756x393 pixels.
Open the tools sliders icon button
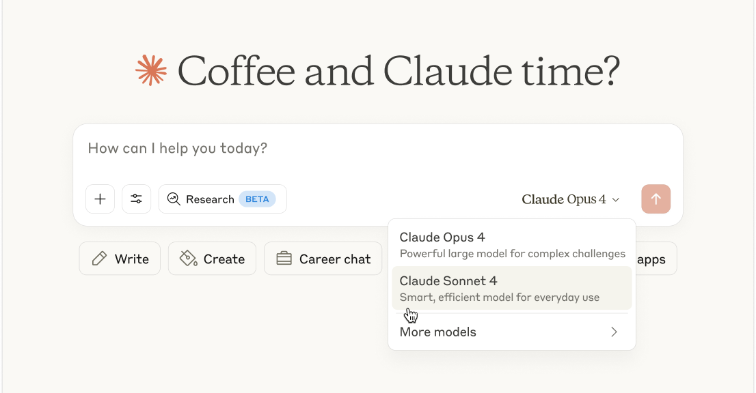(x=137, y=199)
